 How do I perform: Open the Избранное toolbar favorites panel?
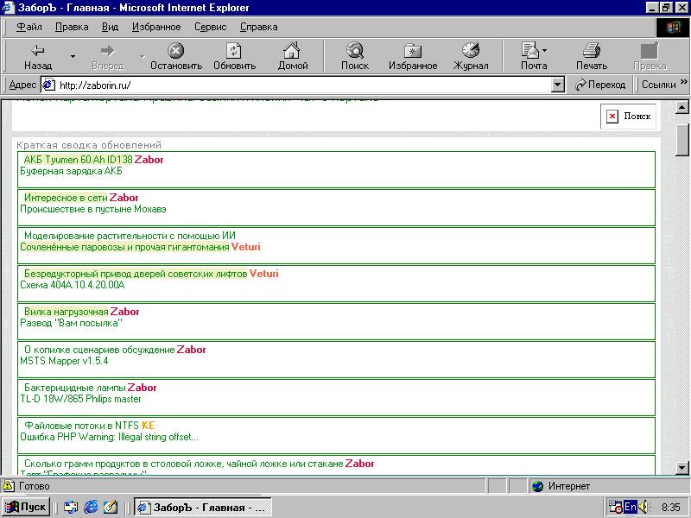click(x=413, y=57)
